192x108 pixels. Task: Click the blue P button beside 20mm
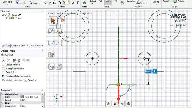point(155,71)
